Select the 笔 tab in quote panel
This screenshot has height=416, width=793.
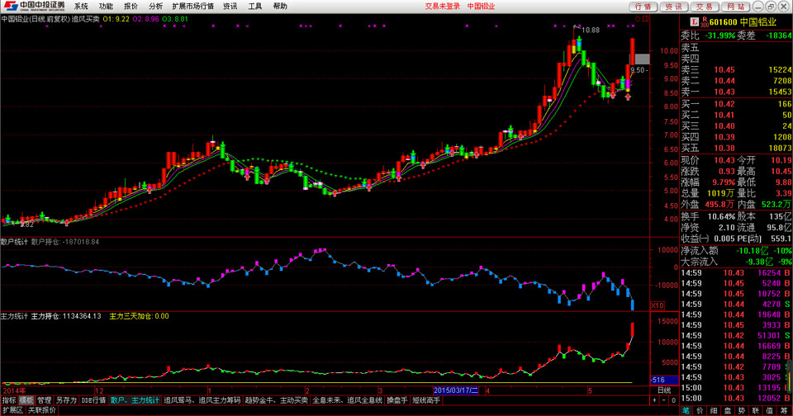point(686,411)
